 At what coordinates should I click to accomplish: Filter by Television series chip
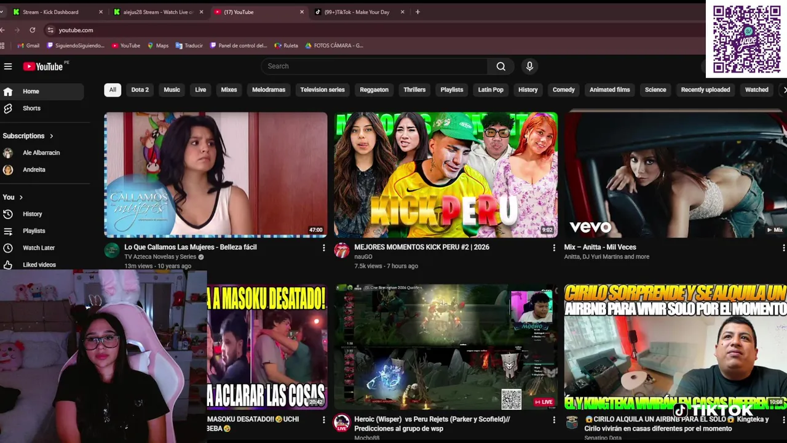click(x=322, y=90)
